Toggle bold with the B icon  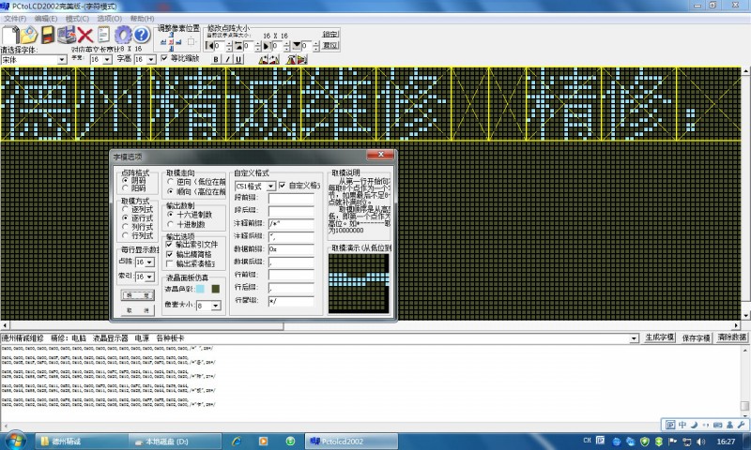click(216, 59)
